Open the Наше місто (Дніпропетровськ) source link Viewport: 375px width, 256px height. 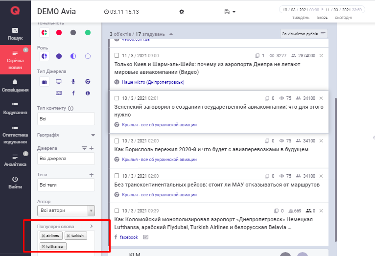click(153, 82)
